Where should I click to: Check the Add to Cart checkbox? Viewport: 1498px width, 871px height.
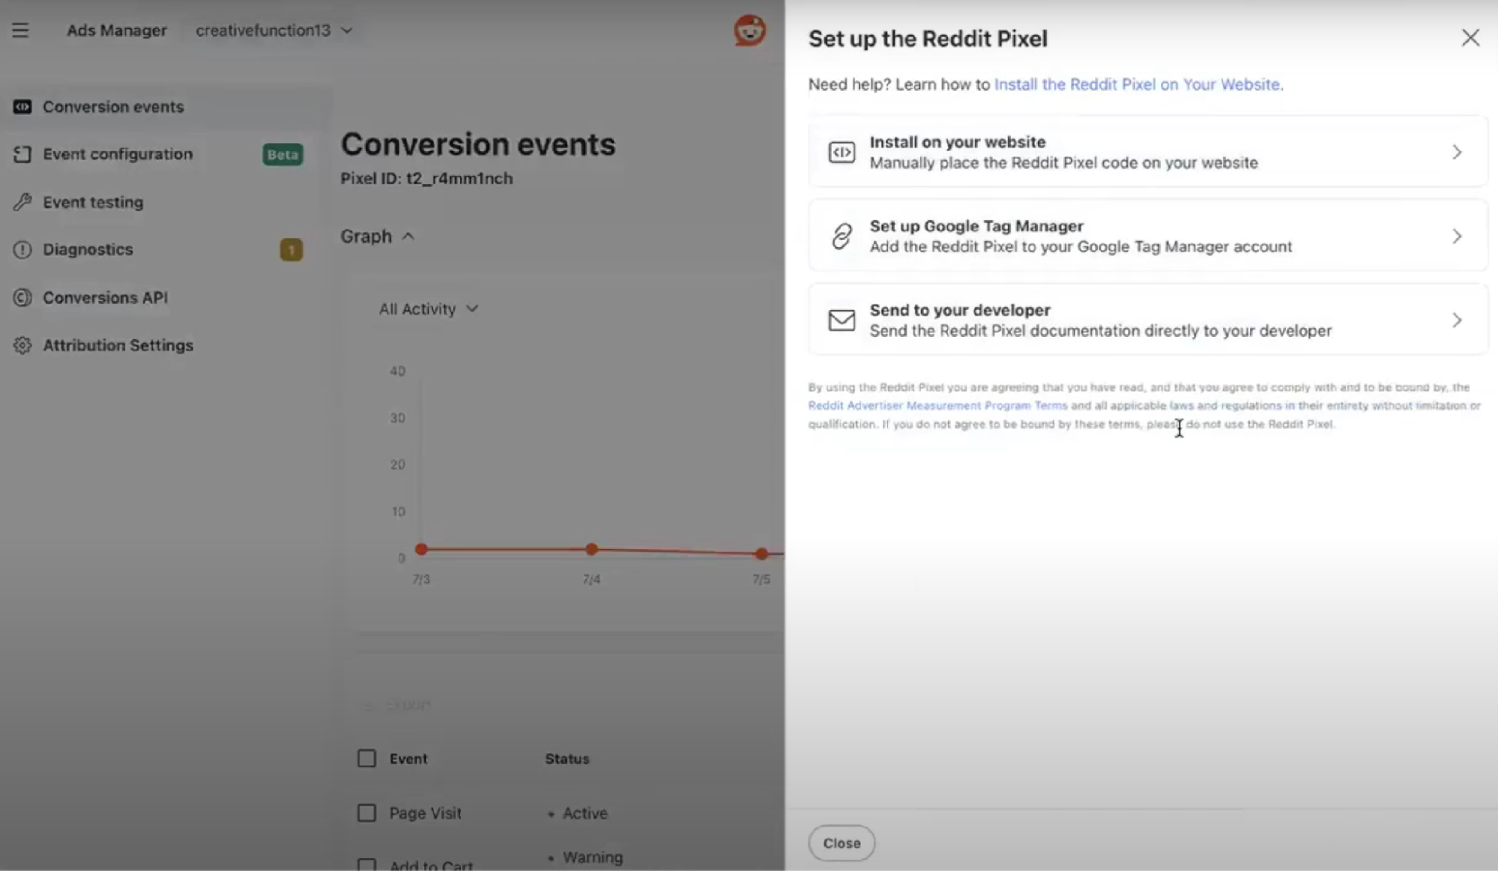[366, 864]
